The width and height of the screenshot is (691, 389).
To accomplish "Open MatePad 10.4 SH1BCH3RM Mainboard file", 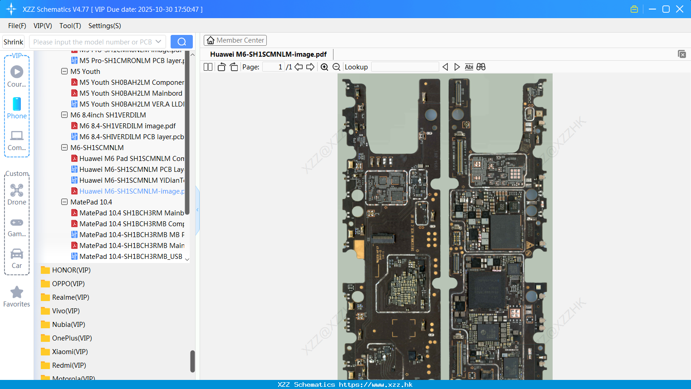I will [128, 213].
